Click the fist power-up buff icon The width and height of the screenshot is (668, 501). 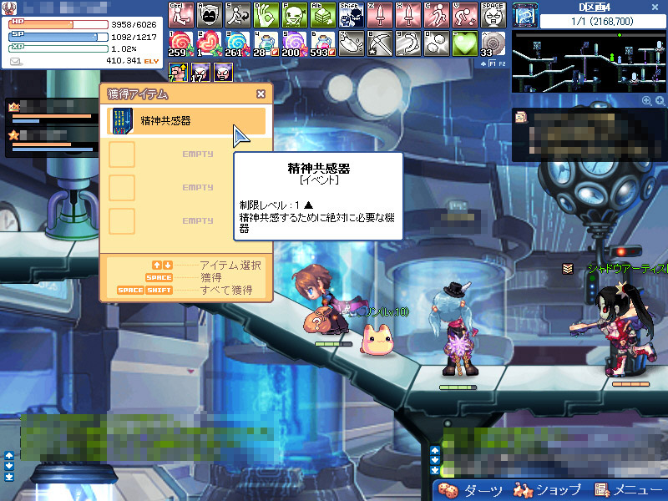click(179, 72)
